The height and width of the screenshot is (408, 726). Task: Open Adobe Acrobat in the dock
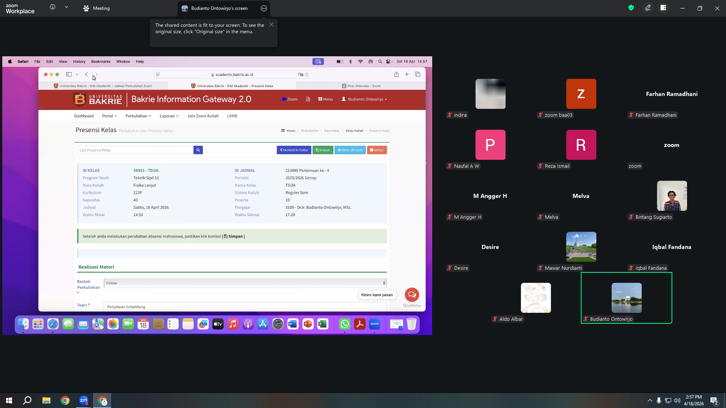(360, 324)
